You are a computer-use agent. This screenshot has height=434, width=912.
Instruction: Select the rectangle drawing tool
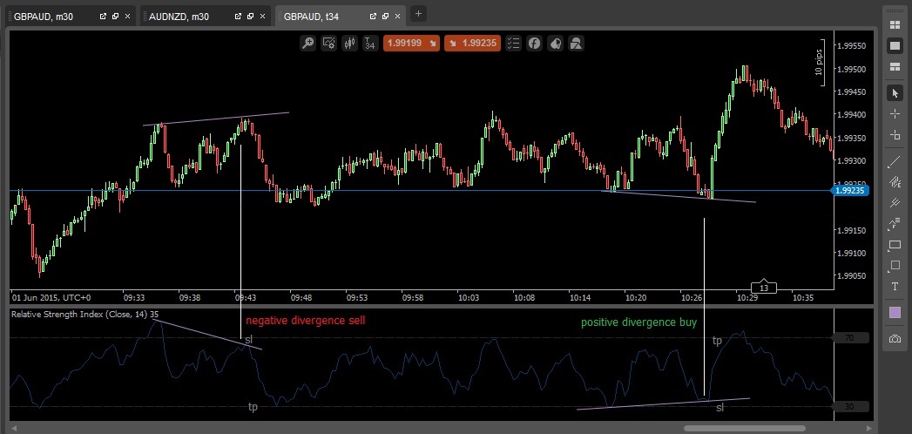click(x=895, y=246)
